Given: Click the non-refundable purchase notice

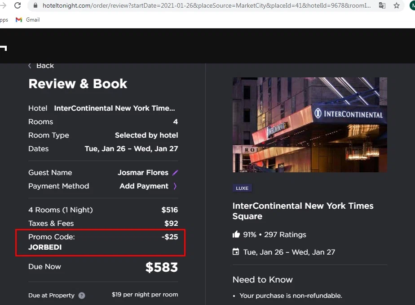Looking at the screenshot, I should (x=291, y=296).
